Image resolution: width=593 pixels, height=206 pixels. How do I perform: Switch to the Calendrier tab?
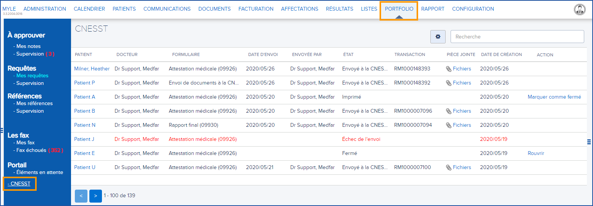pos(89,9)
